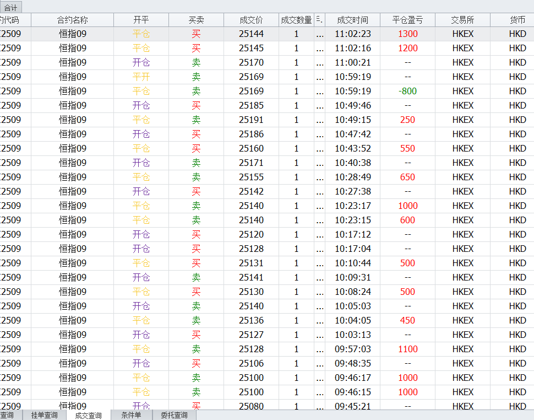Open the 条件单 tab
The height and width of the screenshot is (420, 534).
click(131, 415)
